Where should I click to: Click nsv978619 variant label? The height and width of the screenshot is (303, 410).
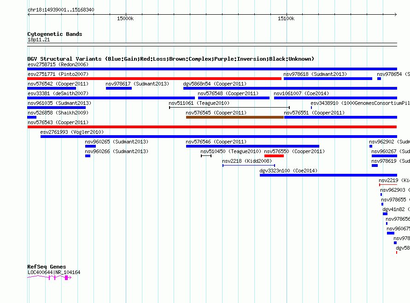(391, 161)
